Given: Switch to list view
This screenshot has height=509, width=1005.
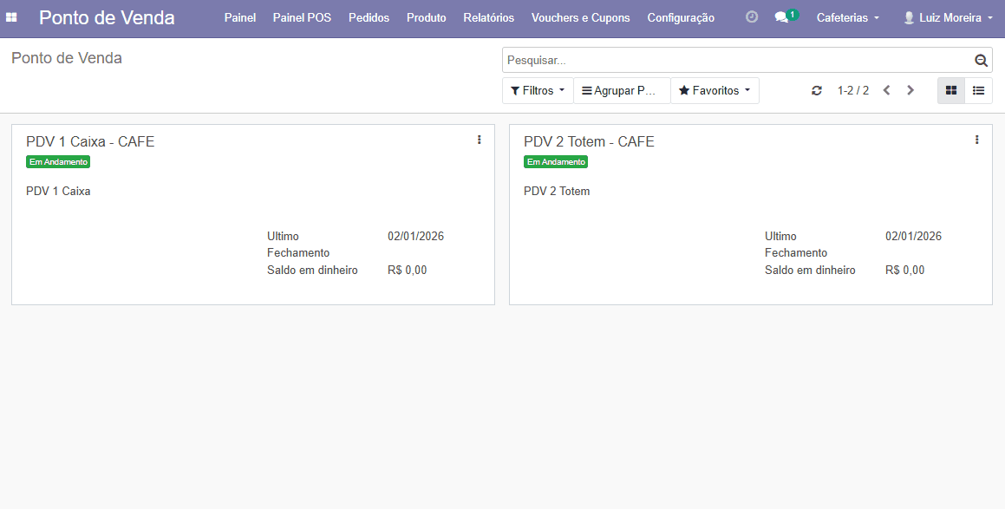Looking at the screenshot, I should click(978, 90).
